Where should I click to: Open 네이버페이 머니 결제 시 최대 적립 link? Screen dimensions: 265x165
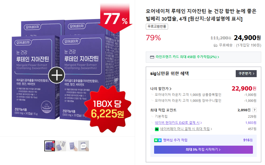coord(186,129)
